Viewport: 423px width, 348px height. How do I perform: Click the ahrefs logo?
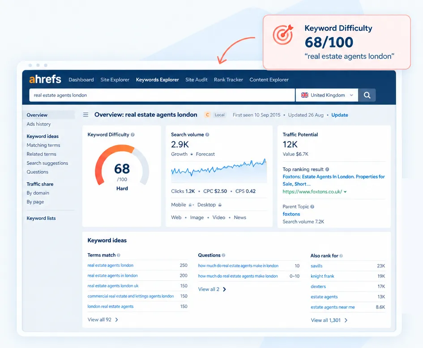[45, 79]
